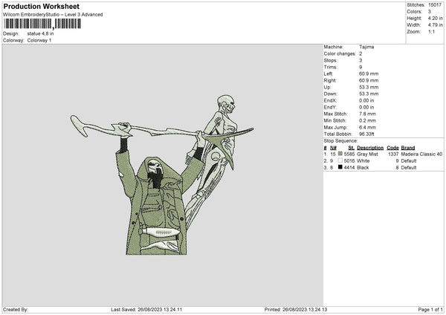The width and height of the screenshot is (446, 315).
Task: Click the Trims value 9
Action: click(361, 67)
